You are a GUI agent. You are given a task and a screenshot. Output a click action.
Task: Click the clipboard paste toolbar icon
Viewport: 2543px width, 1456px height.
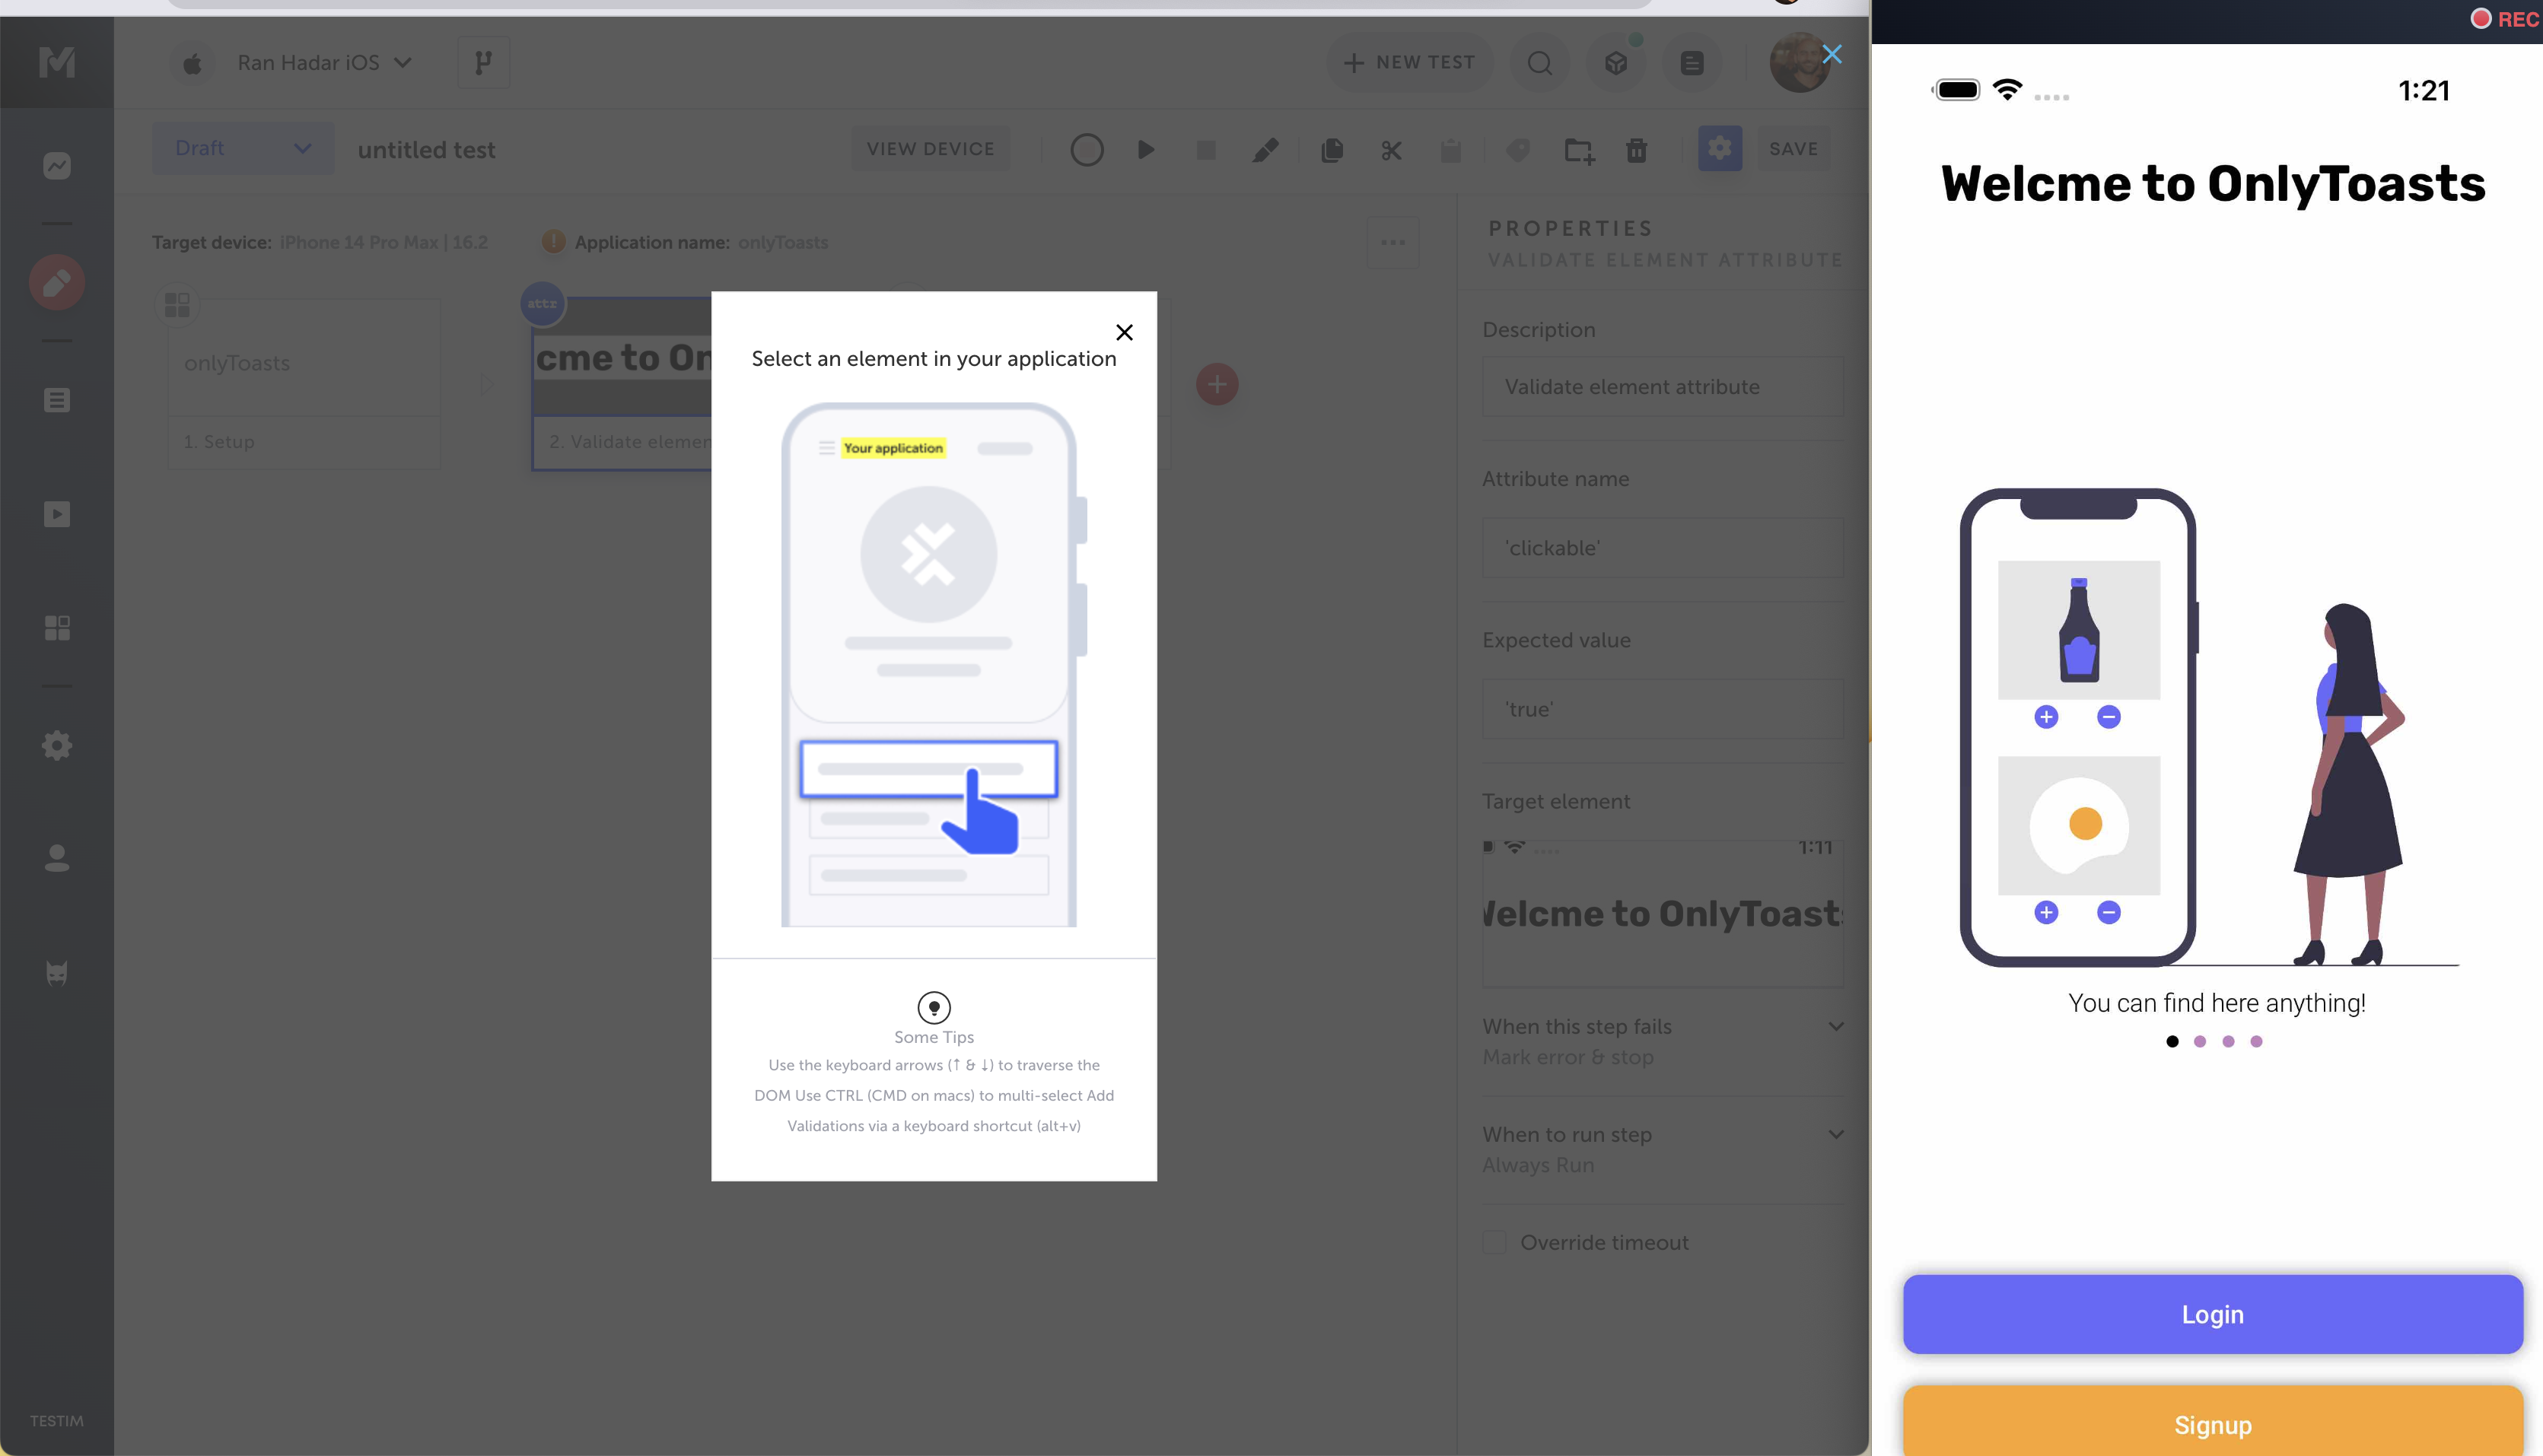point(1451,150)
